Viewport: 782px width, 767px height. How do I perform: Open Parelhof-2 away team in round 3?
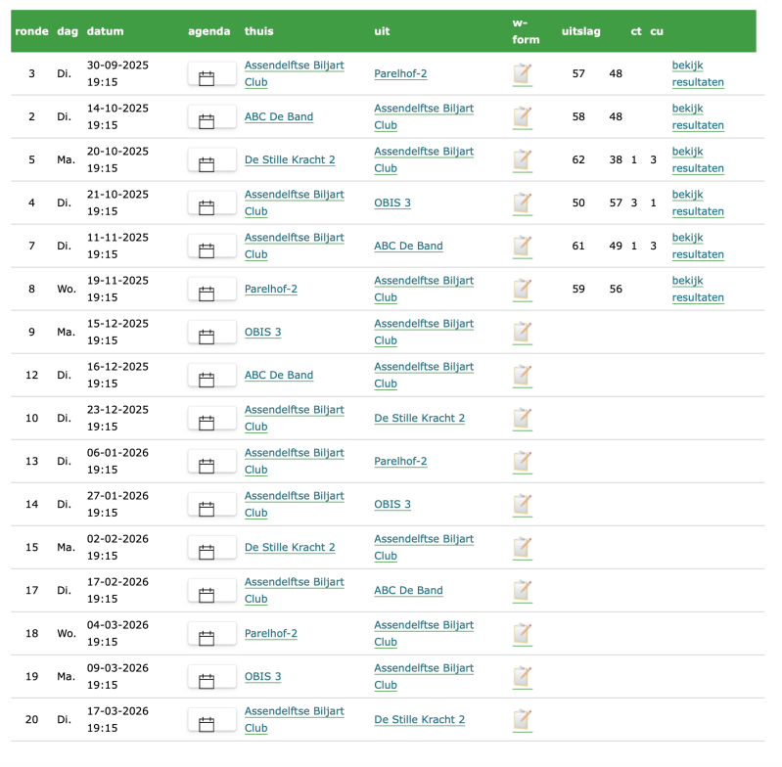tap(400, 73)
